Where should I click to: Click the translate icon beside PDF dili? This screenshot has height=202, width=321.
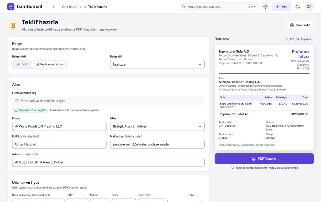(287, 39)
